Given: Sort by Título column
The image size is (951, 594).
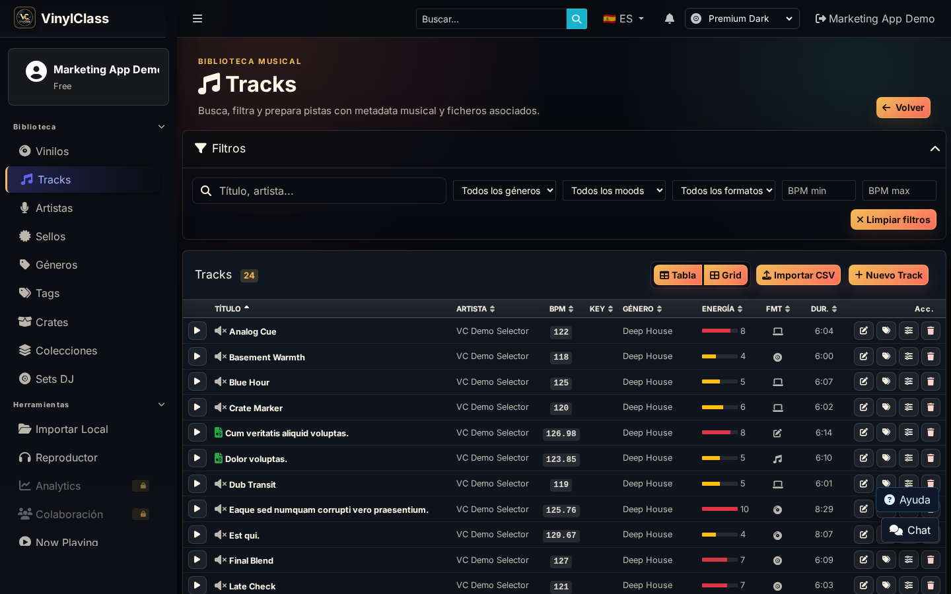Looking at the screenshot, I should tap(232, 309).
